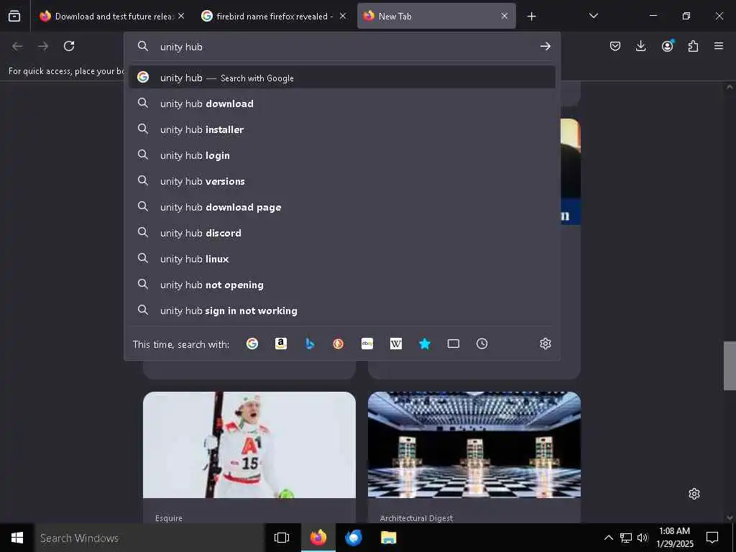Pick 'unity hub versions' suggestion
736x552 pixels.
click(x=341, y=180)
